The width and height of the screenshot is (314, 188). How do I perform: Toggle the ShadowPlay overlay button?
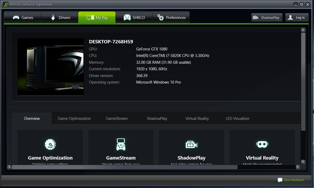pyautogui.click(x=267, y=17)
